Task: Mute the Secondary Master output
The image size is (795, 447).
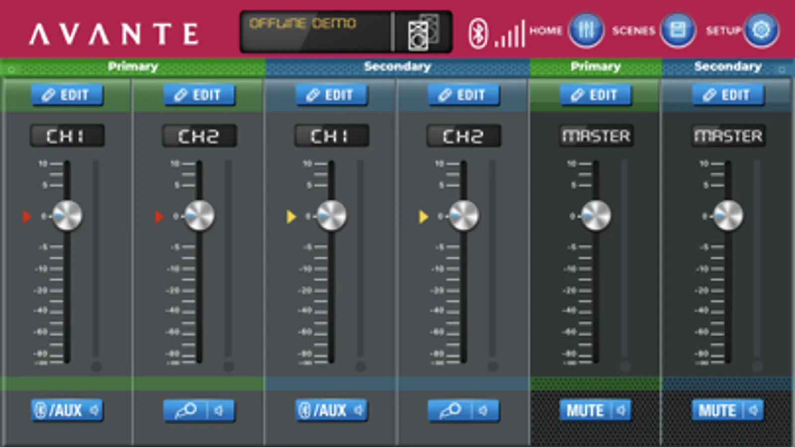Action: [728, 410]
